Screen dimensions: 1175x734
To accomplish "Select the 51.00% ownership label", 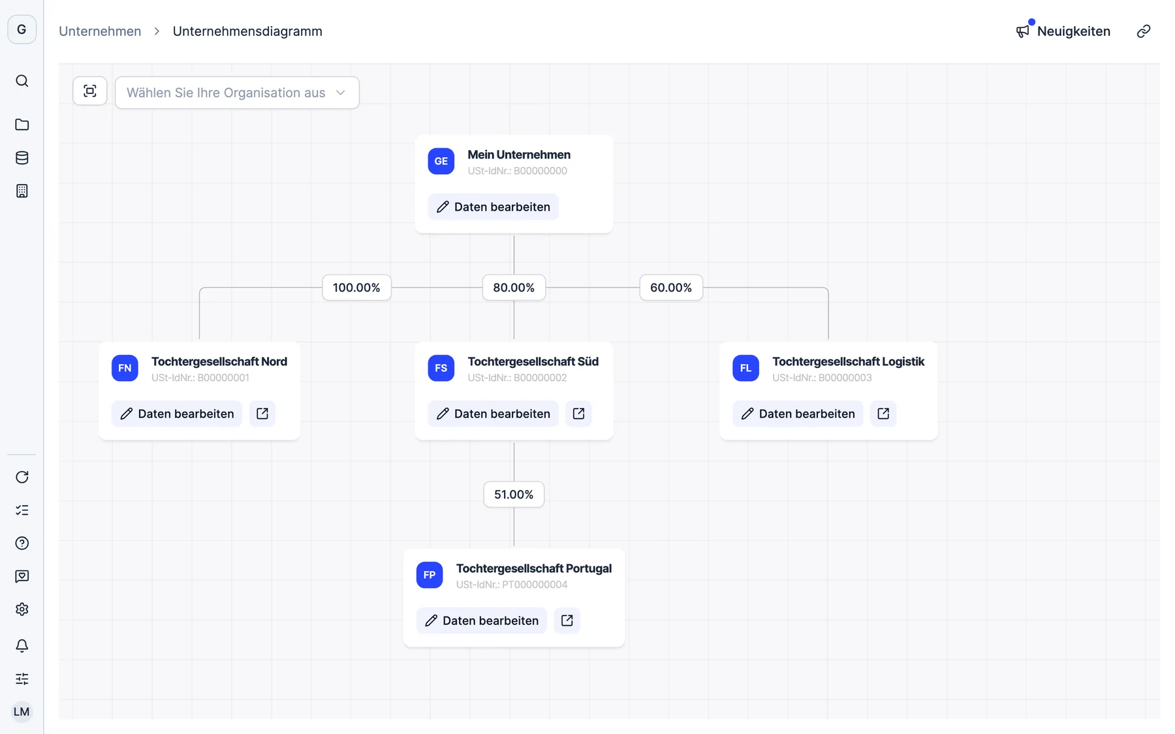I will coord(514,495).
